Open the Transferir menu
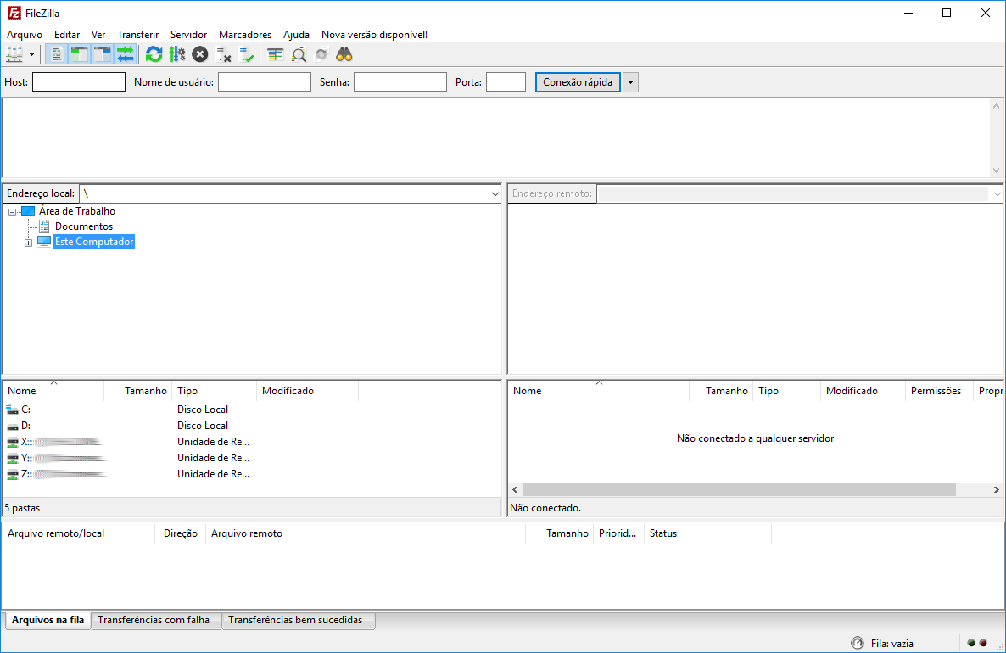 138,35
